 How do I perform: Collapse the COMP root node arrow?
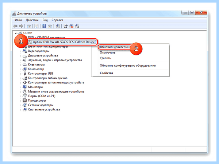(16, 33)
